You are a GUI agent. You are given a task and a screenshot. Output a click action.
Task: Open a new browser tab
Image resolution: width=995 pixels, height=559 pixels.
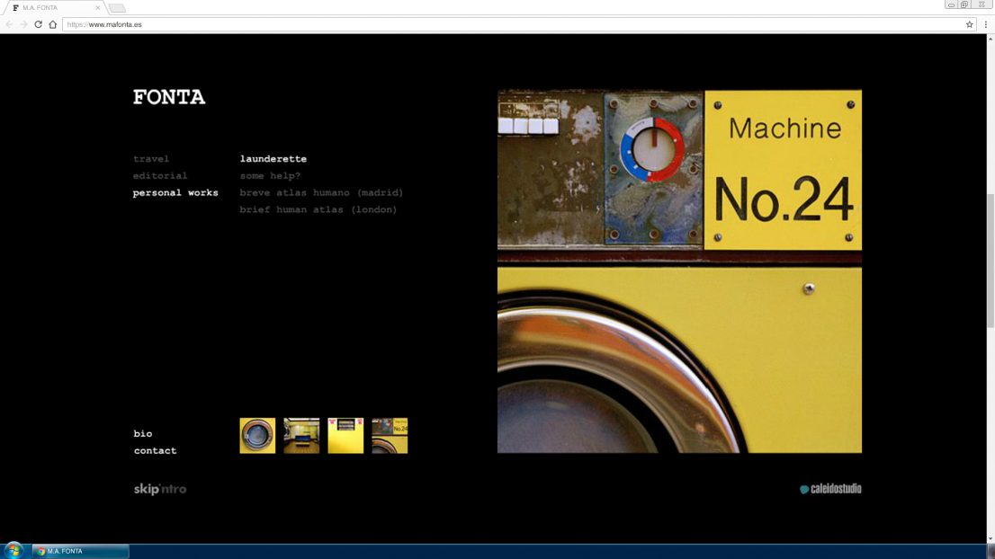click(x=117, y=8)
